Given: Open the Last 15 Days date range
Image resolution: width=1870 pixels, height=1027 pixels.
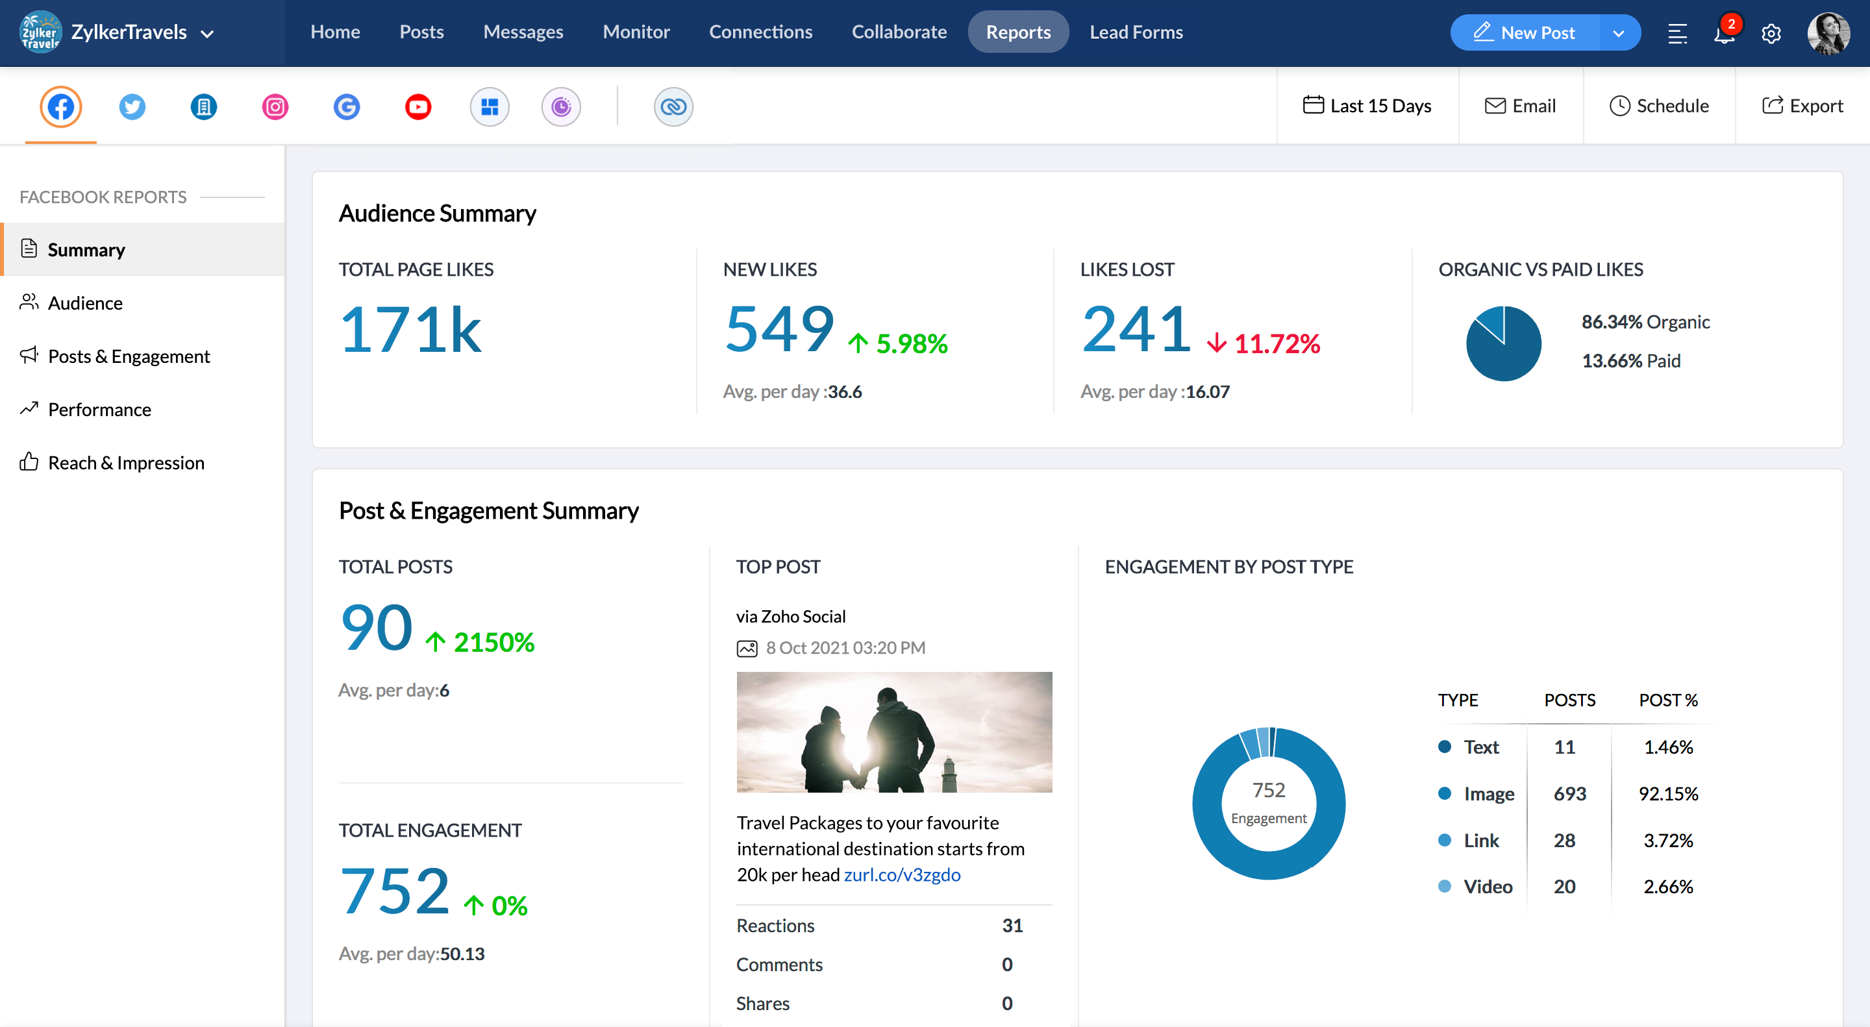Looking at the screenshot, I should 1367,106.
